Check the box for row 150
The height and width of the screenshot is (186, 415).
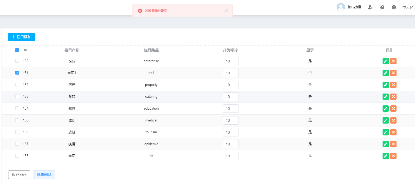tap(17, 61)
